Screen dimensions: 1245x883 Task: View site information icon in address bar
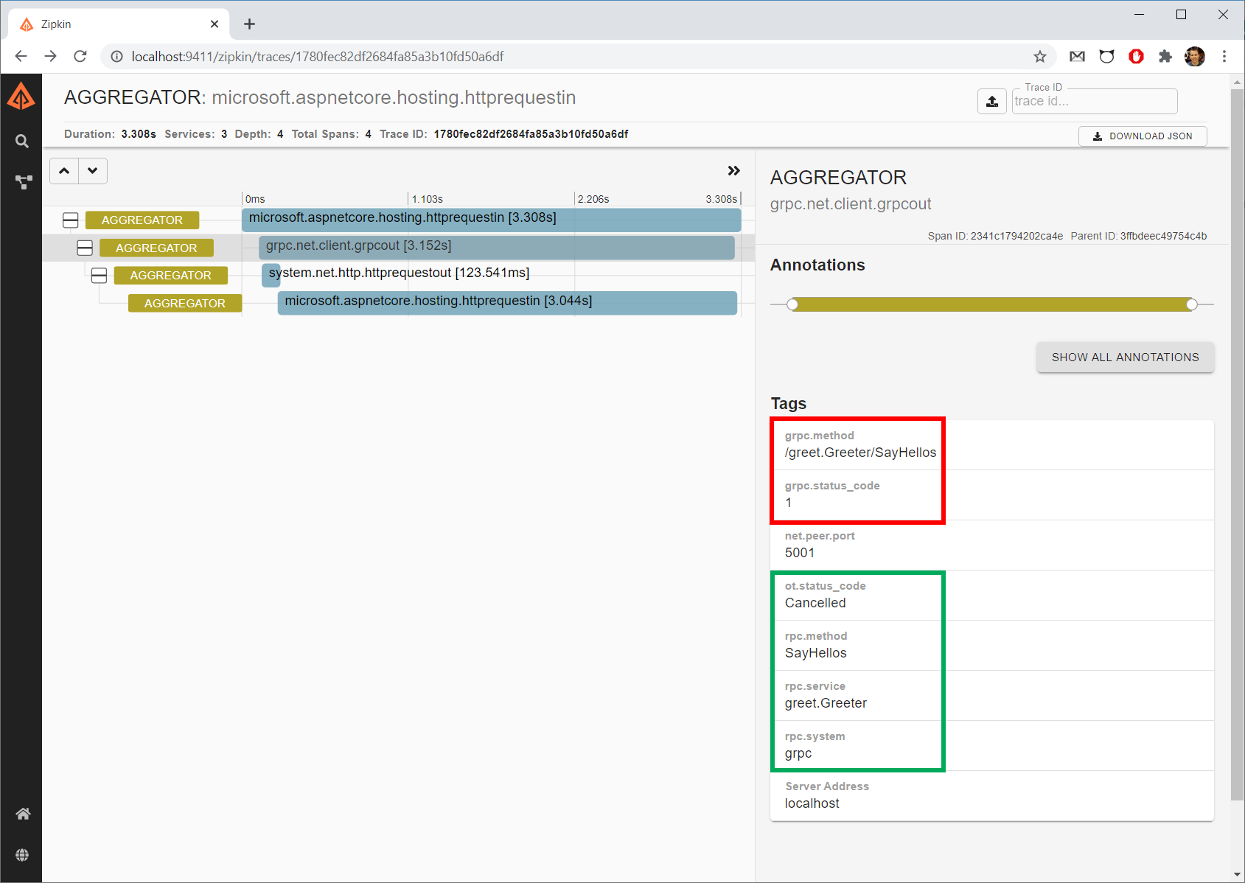tap(116, 56)
